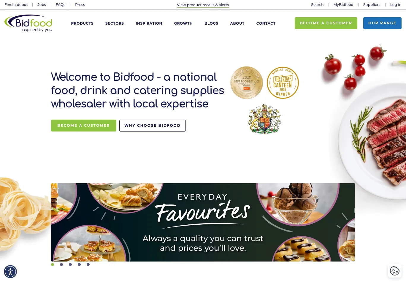
Task: Select the fourth carousel slide dot
Action: point(79,264)
